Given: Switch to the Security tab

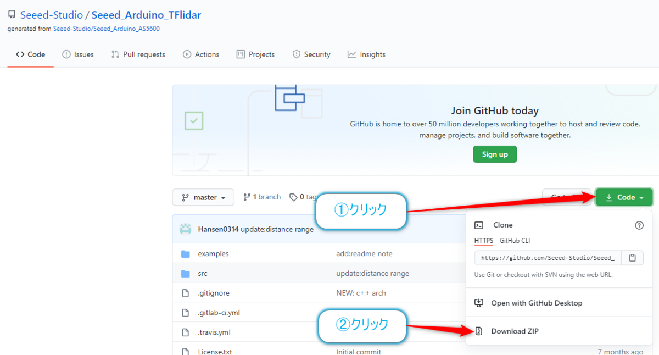Looking at the screenshot, I should [x=311, y=54].
